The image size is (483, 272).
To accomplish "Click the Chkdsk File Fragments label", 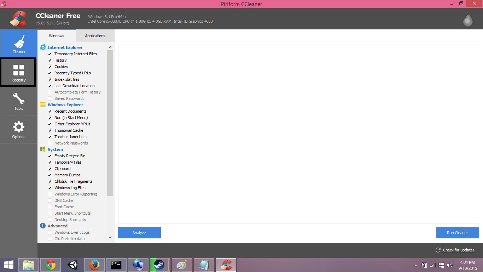I will (x=74, y=181).
